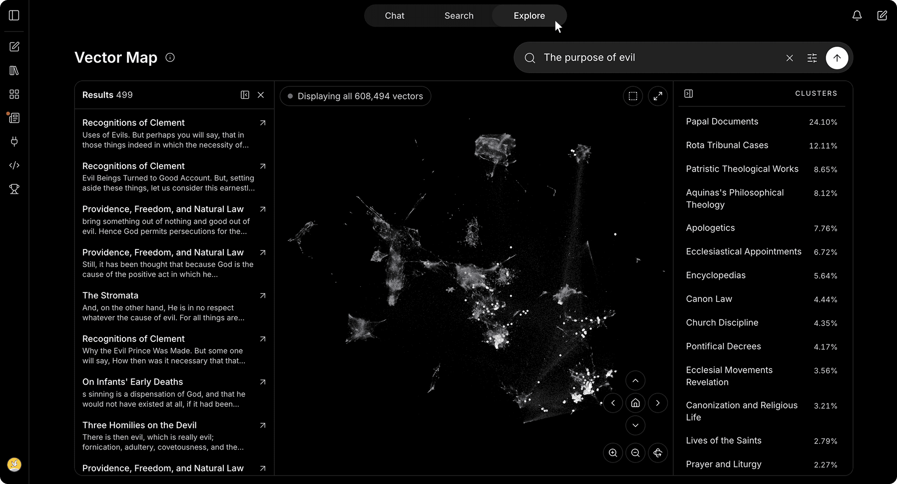Reset map view with home button
Screen dimensions: 897x484
[x=635, y=403]
